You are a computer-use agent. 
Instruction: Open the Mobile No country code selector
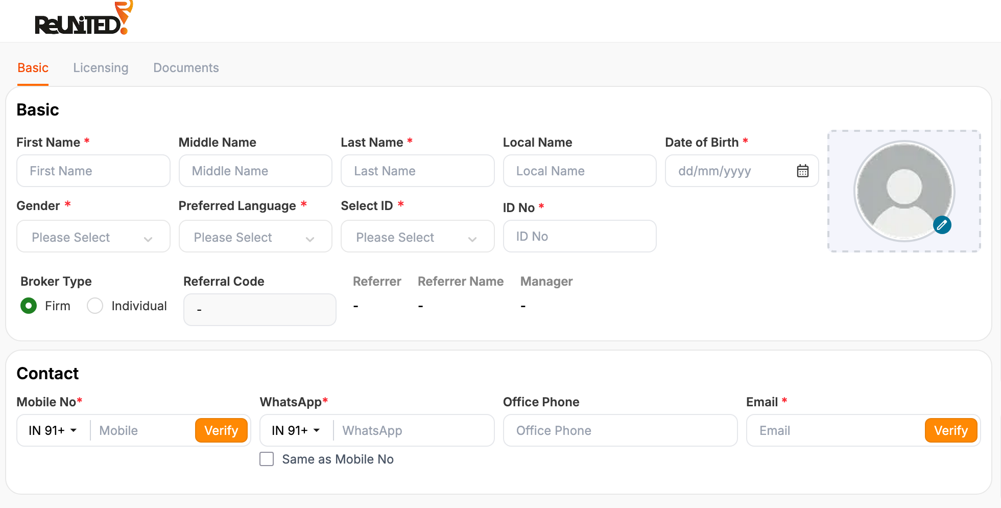[53, 430]
